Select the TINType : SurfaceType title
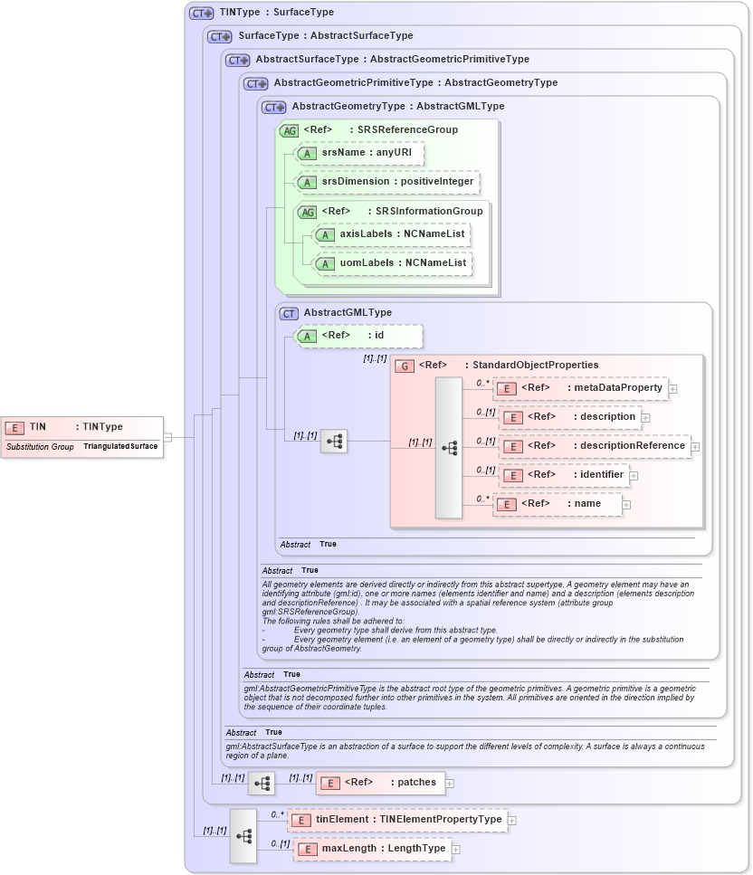Viewport: 753px width, 875px height. pyautogui.click(x=276, y=13)
